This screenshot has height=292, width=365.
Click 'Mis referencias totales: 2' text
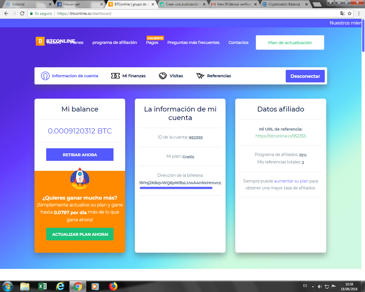click(281, 162)
